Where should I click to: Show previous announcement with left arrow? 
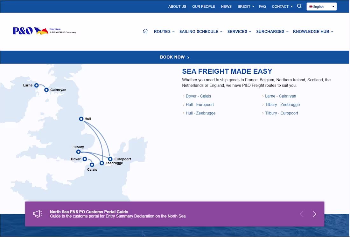(302, 214)
